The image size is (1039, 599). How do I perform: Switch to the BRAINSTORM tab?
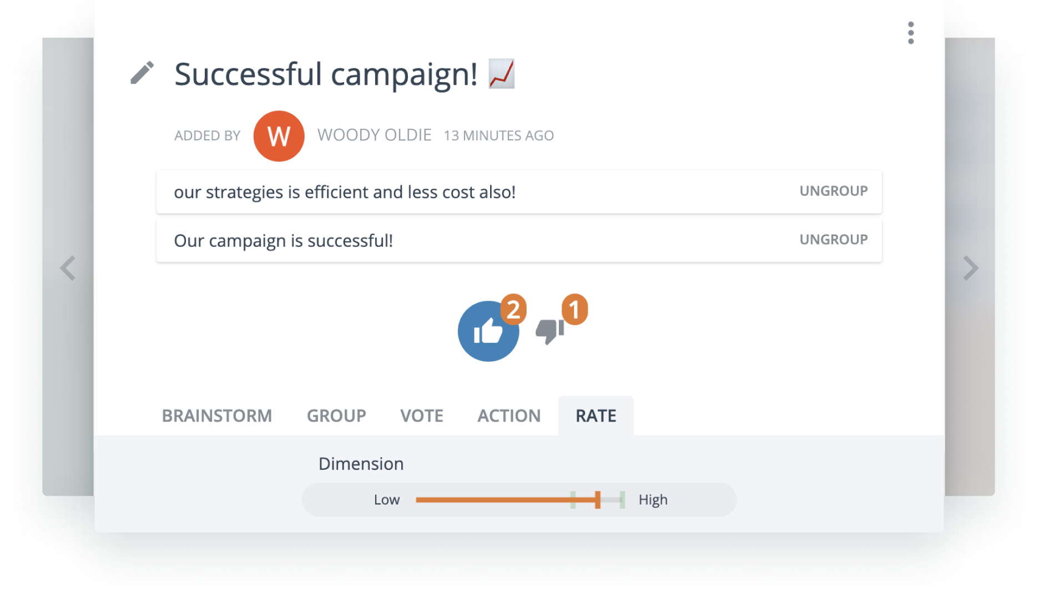pyautogui.click(x=217, y=415)
